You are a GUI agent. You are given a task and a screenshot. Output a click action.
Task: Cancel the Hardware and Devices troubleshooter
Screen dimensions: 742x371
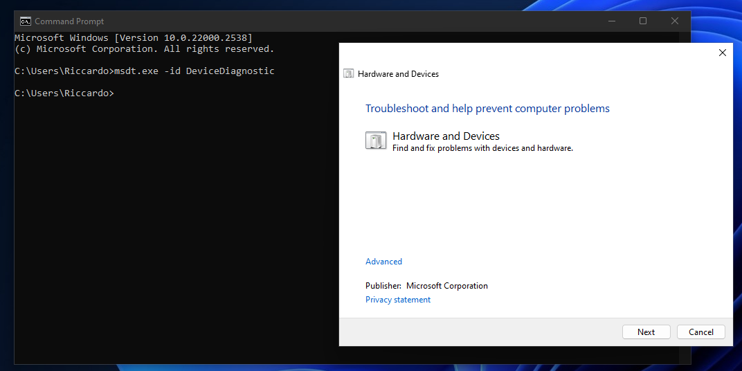click(701, 332)
